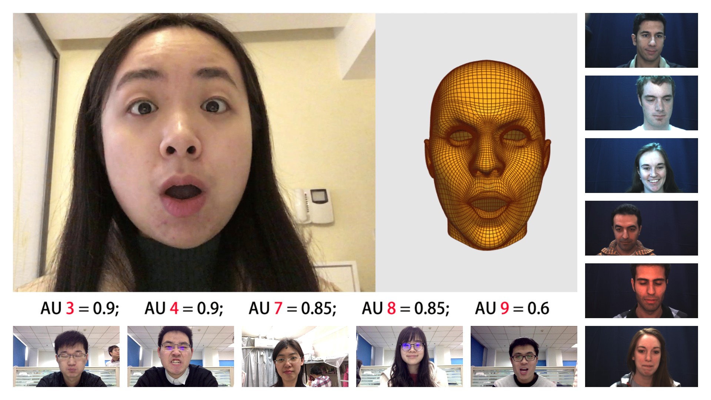Click the large webcam face video

pyautogui.click(x=194, y=152)
